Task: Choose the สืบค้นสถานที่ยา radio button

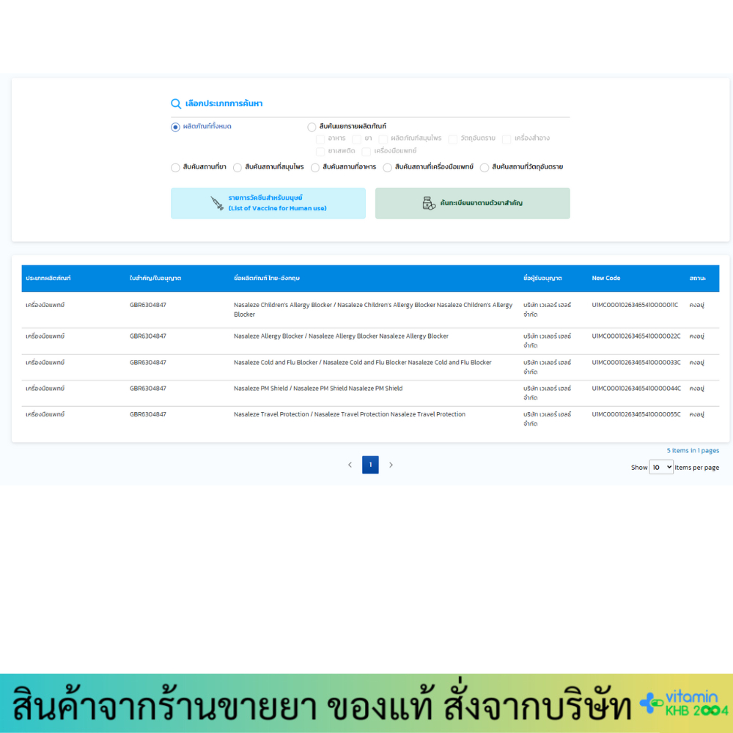Action: [176, 168]
